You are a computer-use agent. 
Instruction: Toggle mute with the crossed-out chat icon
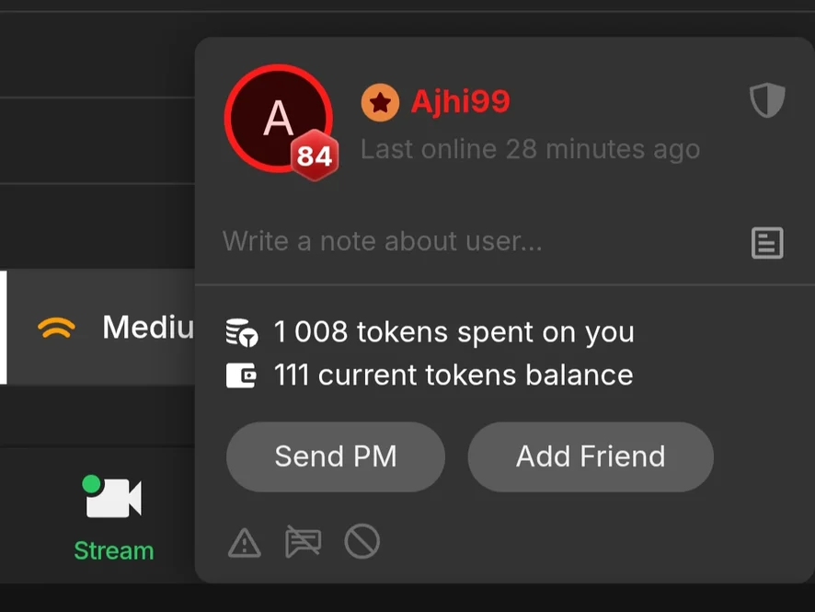coord(303,543)
